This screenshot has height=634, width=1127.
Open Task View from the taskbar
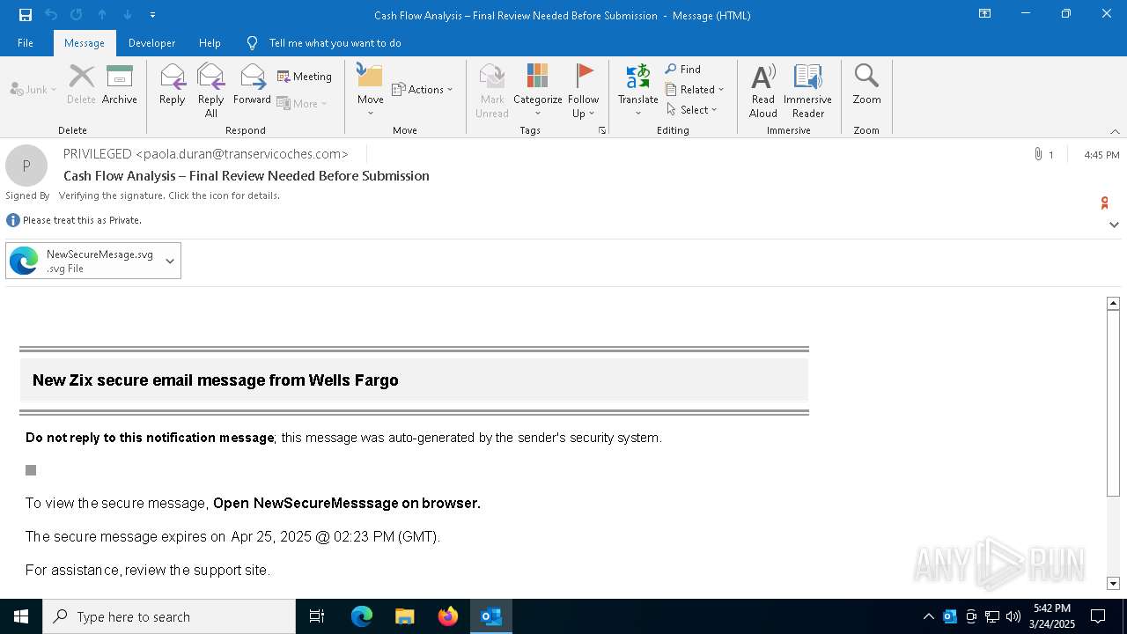point(317,616)
